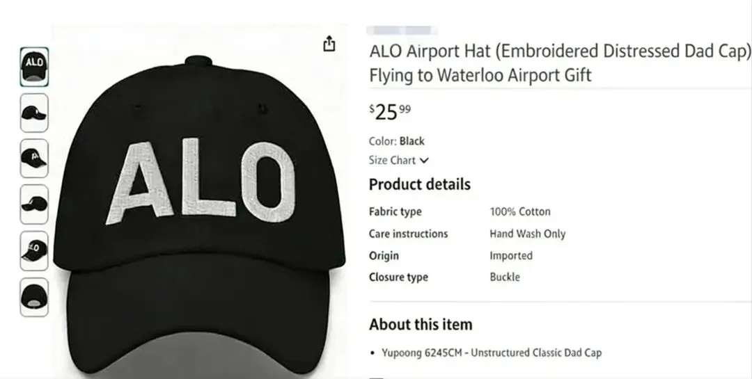Click the Color: Black label
The height and width of the screenshot is (379, 752).
(x=396, y=141)
